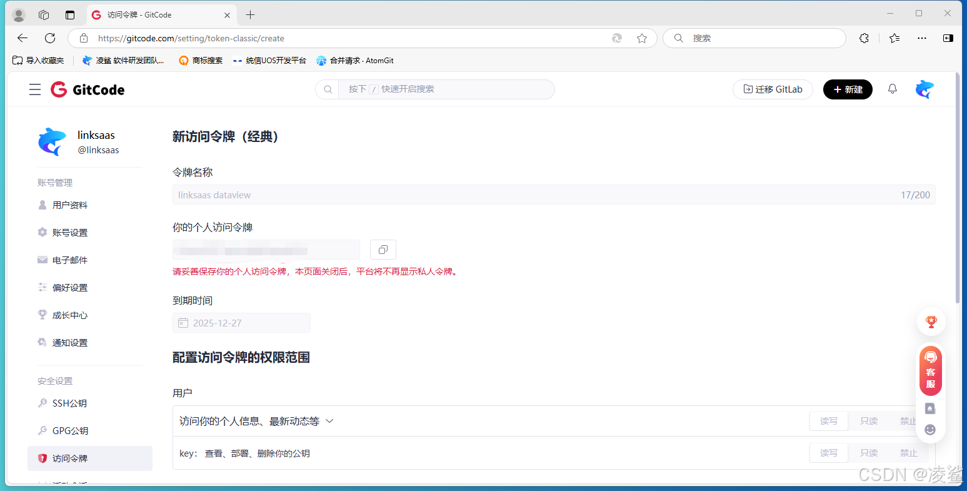This screenshot has width=967, height=491.
Task: Expand the 访问你的个人信息 permission details
Action: (329, 421)
